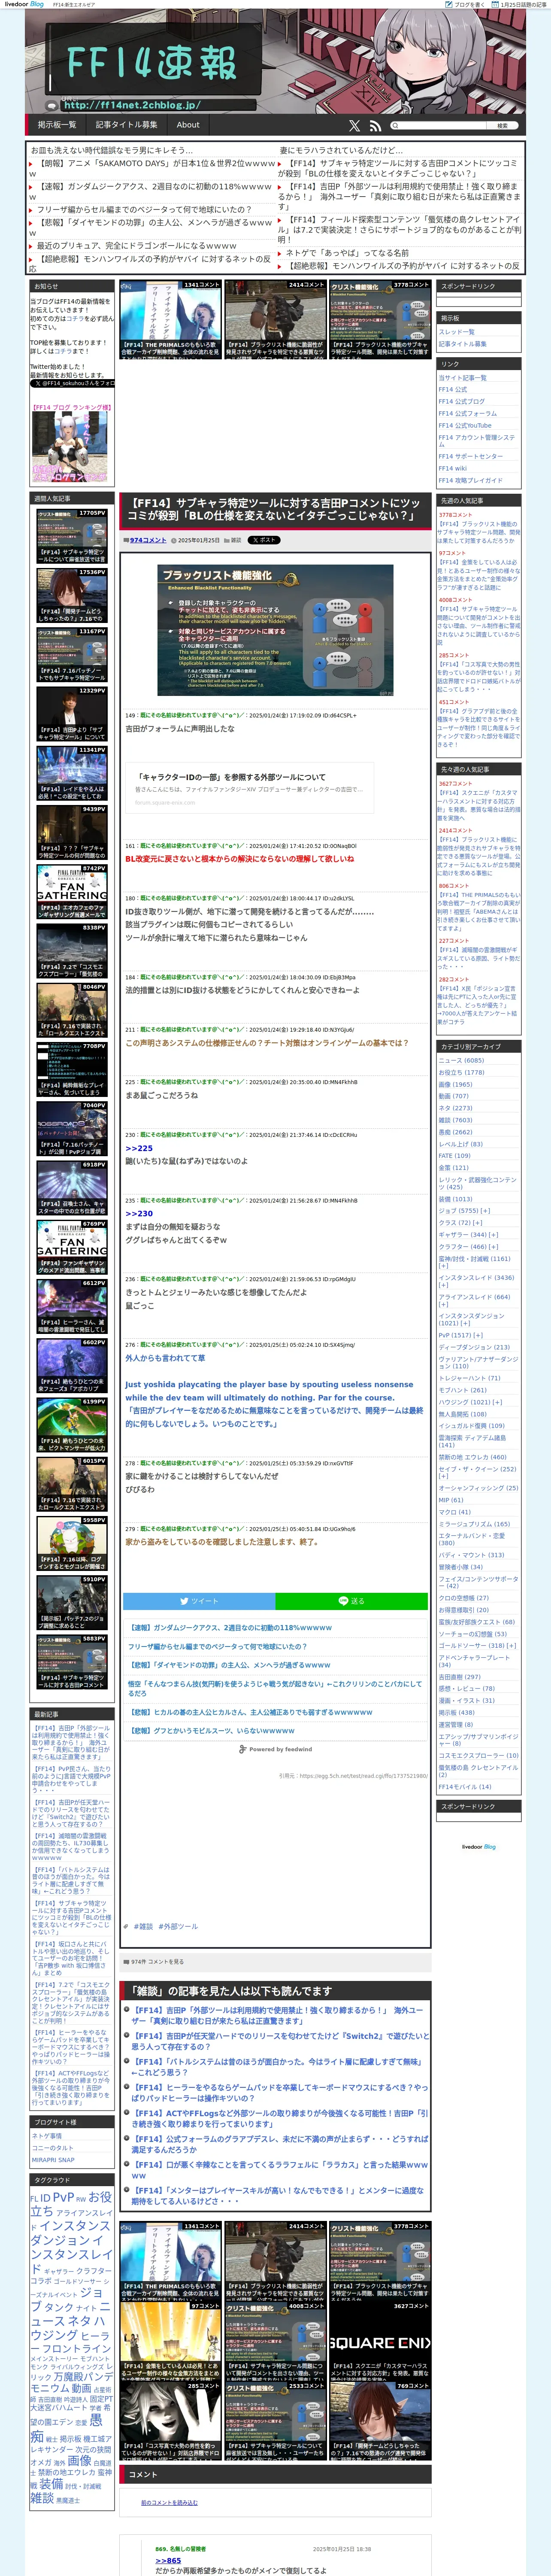Open the #雑談 tag below the article
Viewport: 551px width, 2576px height.
tap(143, 1926)
